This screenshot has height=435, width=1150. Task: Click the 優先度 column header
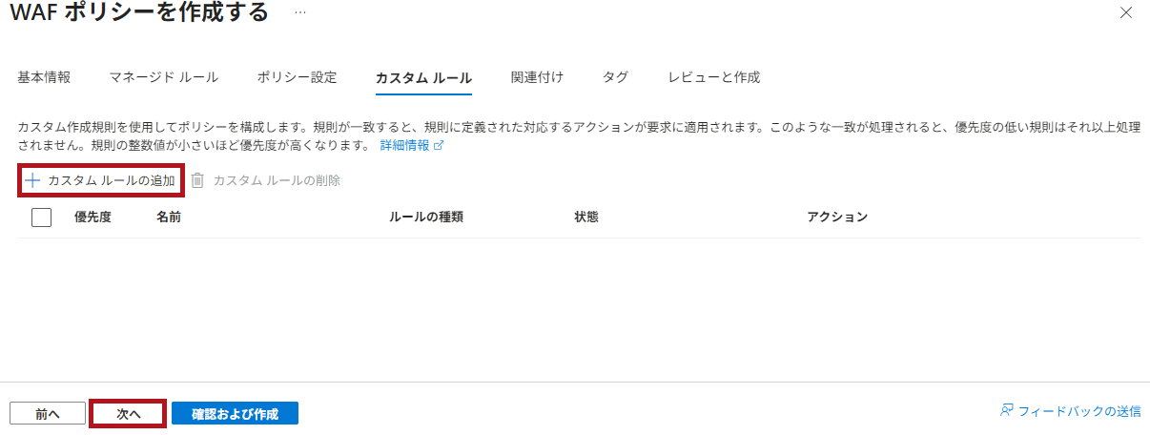tap(92, 217)
